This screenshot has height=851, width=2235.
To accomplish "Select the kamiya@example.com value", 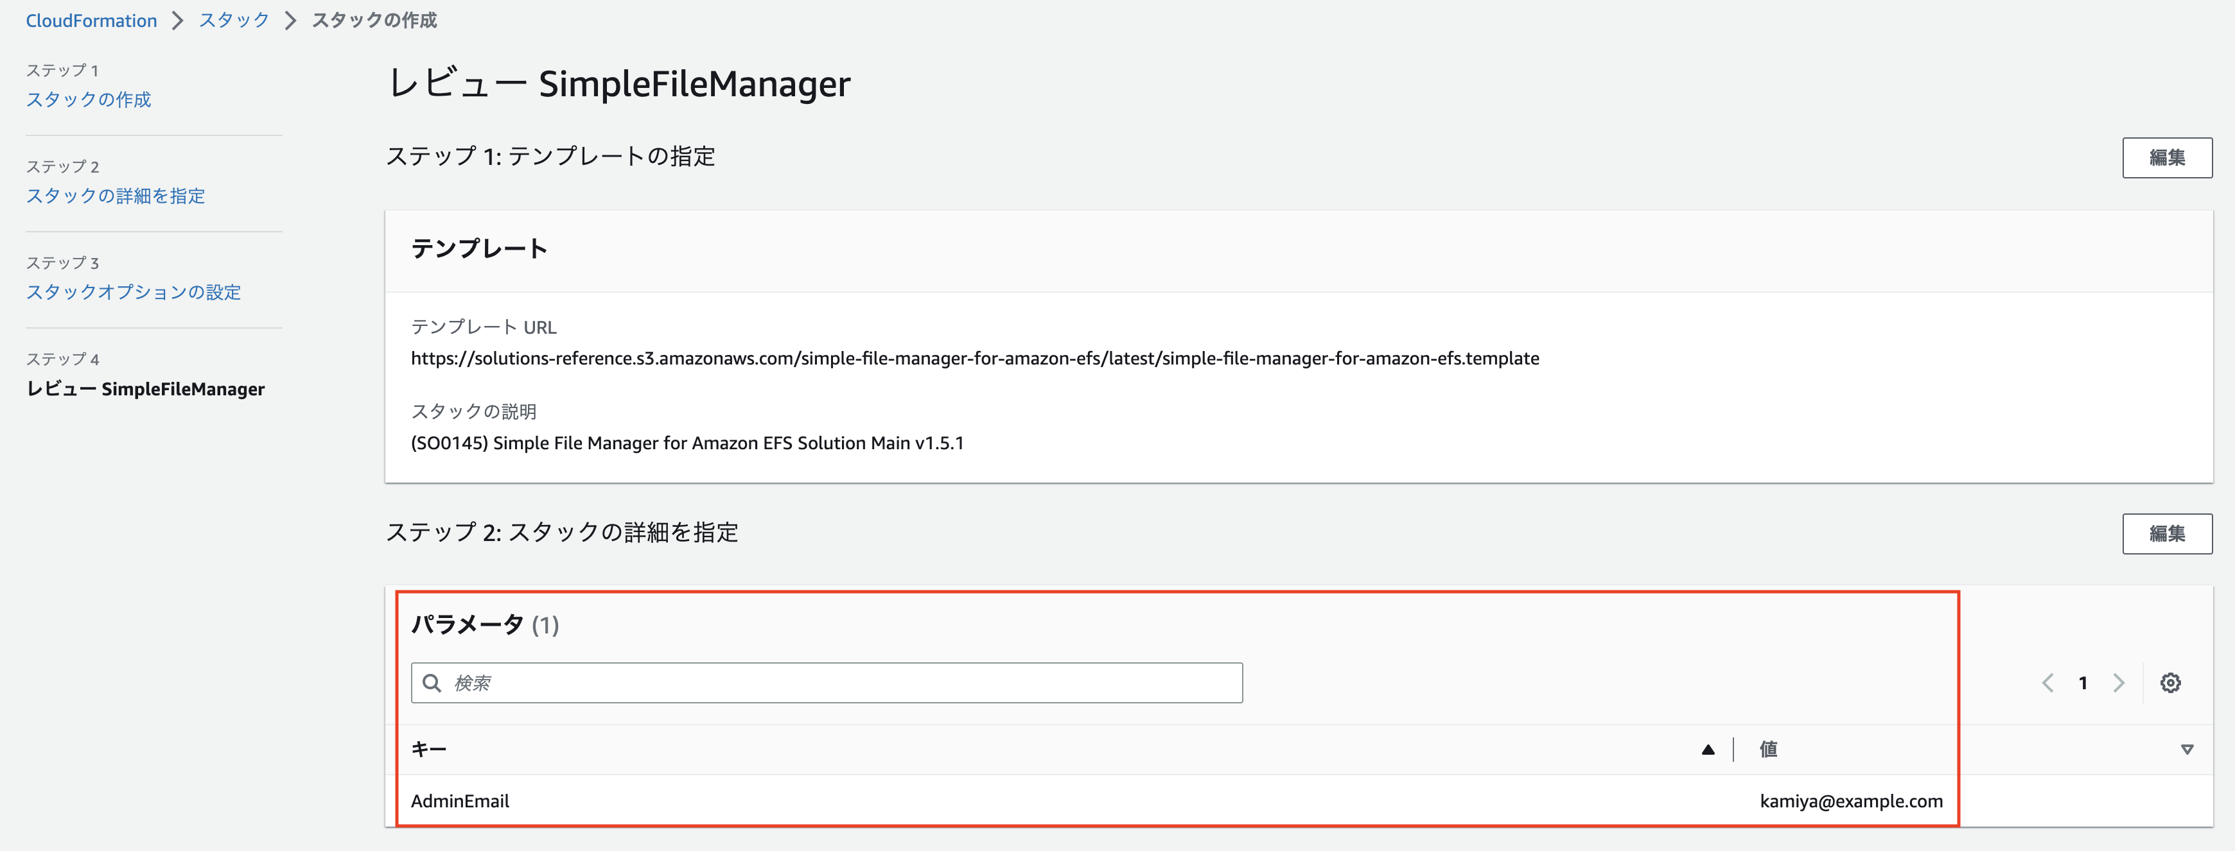I will (1851, 802).
